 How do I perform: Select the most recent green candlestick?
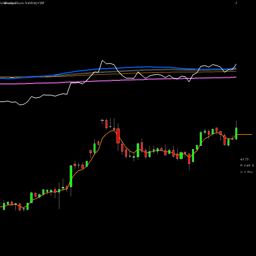click(237, 134)
